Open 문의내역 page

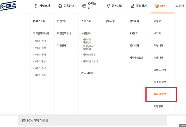tap(134, 45)
